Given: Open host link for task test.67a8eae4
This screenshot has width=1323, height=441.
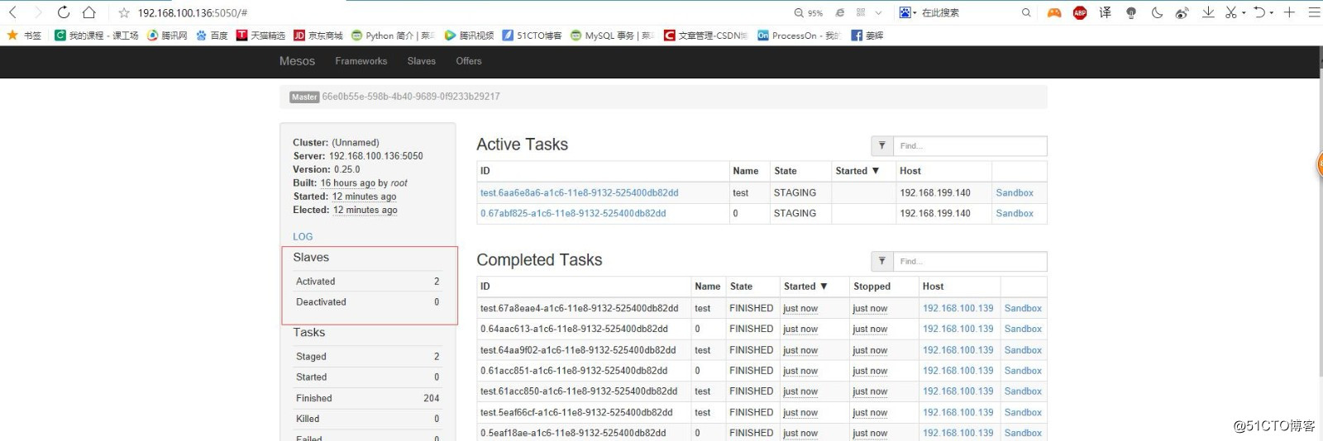Looking at the screenshot, I should [958, 308].
